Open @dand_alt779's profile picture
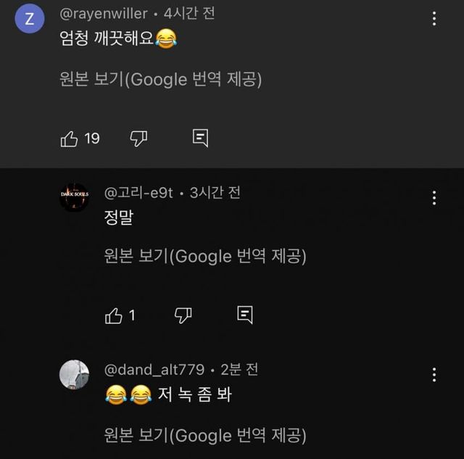The height and width of the screenshot is (459, 464). click(74, 374)
